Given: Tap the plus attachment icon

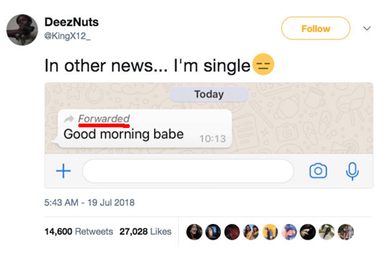Looking at the screenshot, I should [x=63, y=171].
